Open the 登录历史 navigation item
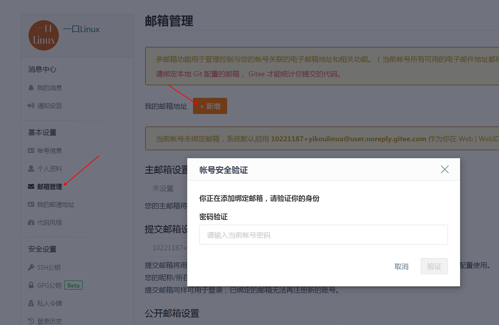This screenshot has width=499, height=325. (x=50, y=321)
